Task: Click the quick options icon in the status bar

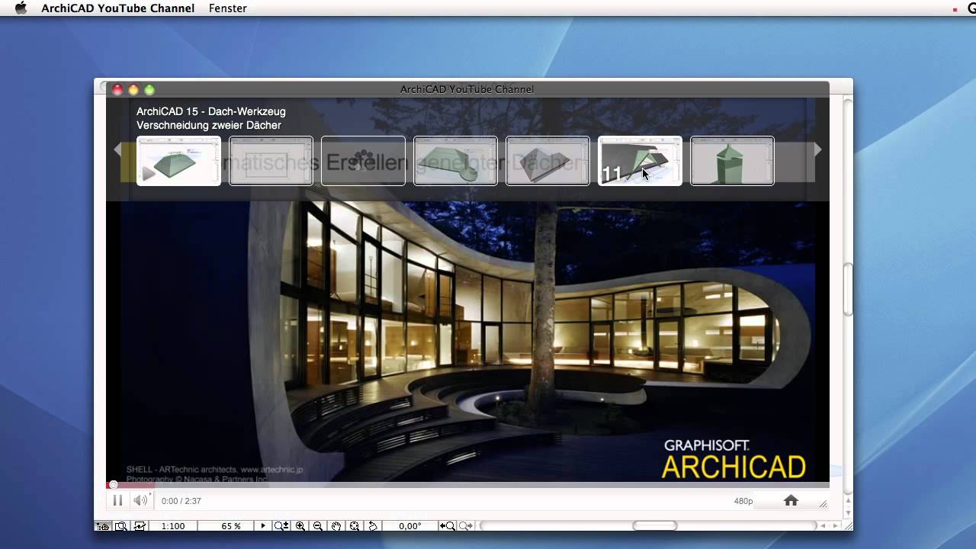Action: click(102, 526)
